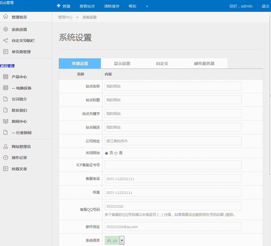The width and height of the screenshot is (271, 246).
Task: Click the grid icon beside 产品中心
Action: tap(5, 77)
